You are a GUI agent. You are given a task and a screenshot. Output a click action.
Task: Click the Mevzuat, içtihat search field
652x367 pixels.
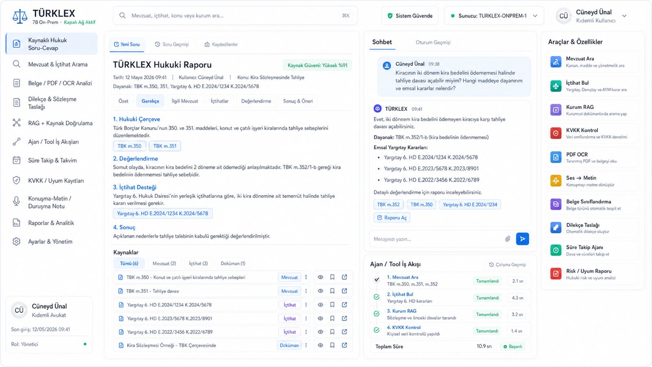(235, 15)
